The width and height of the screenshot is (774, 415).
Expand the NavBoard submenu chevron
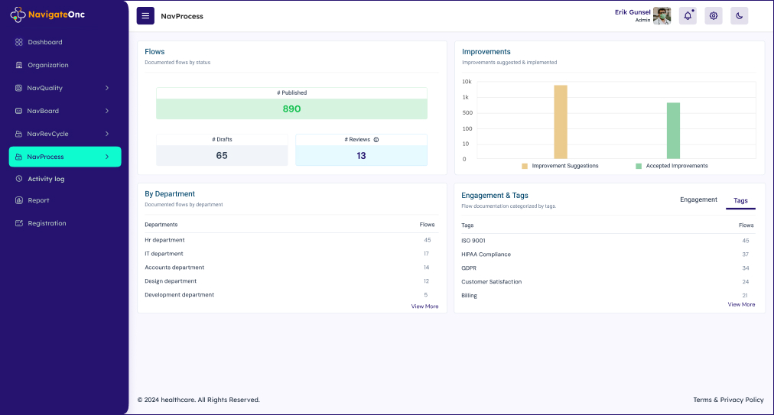click(x=107, y=111)
